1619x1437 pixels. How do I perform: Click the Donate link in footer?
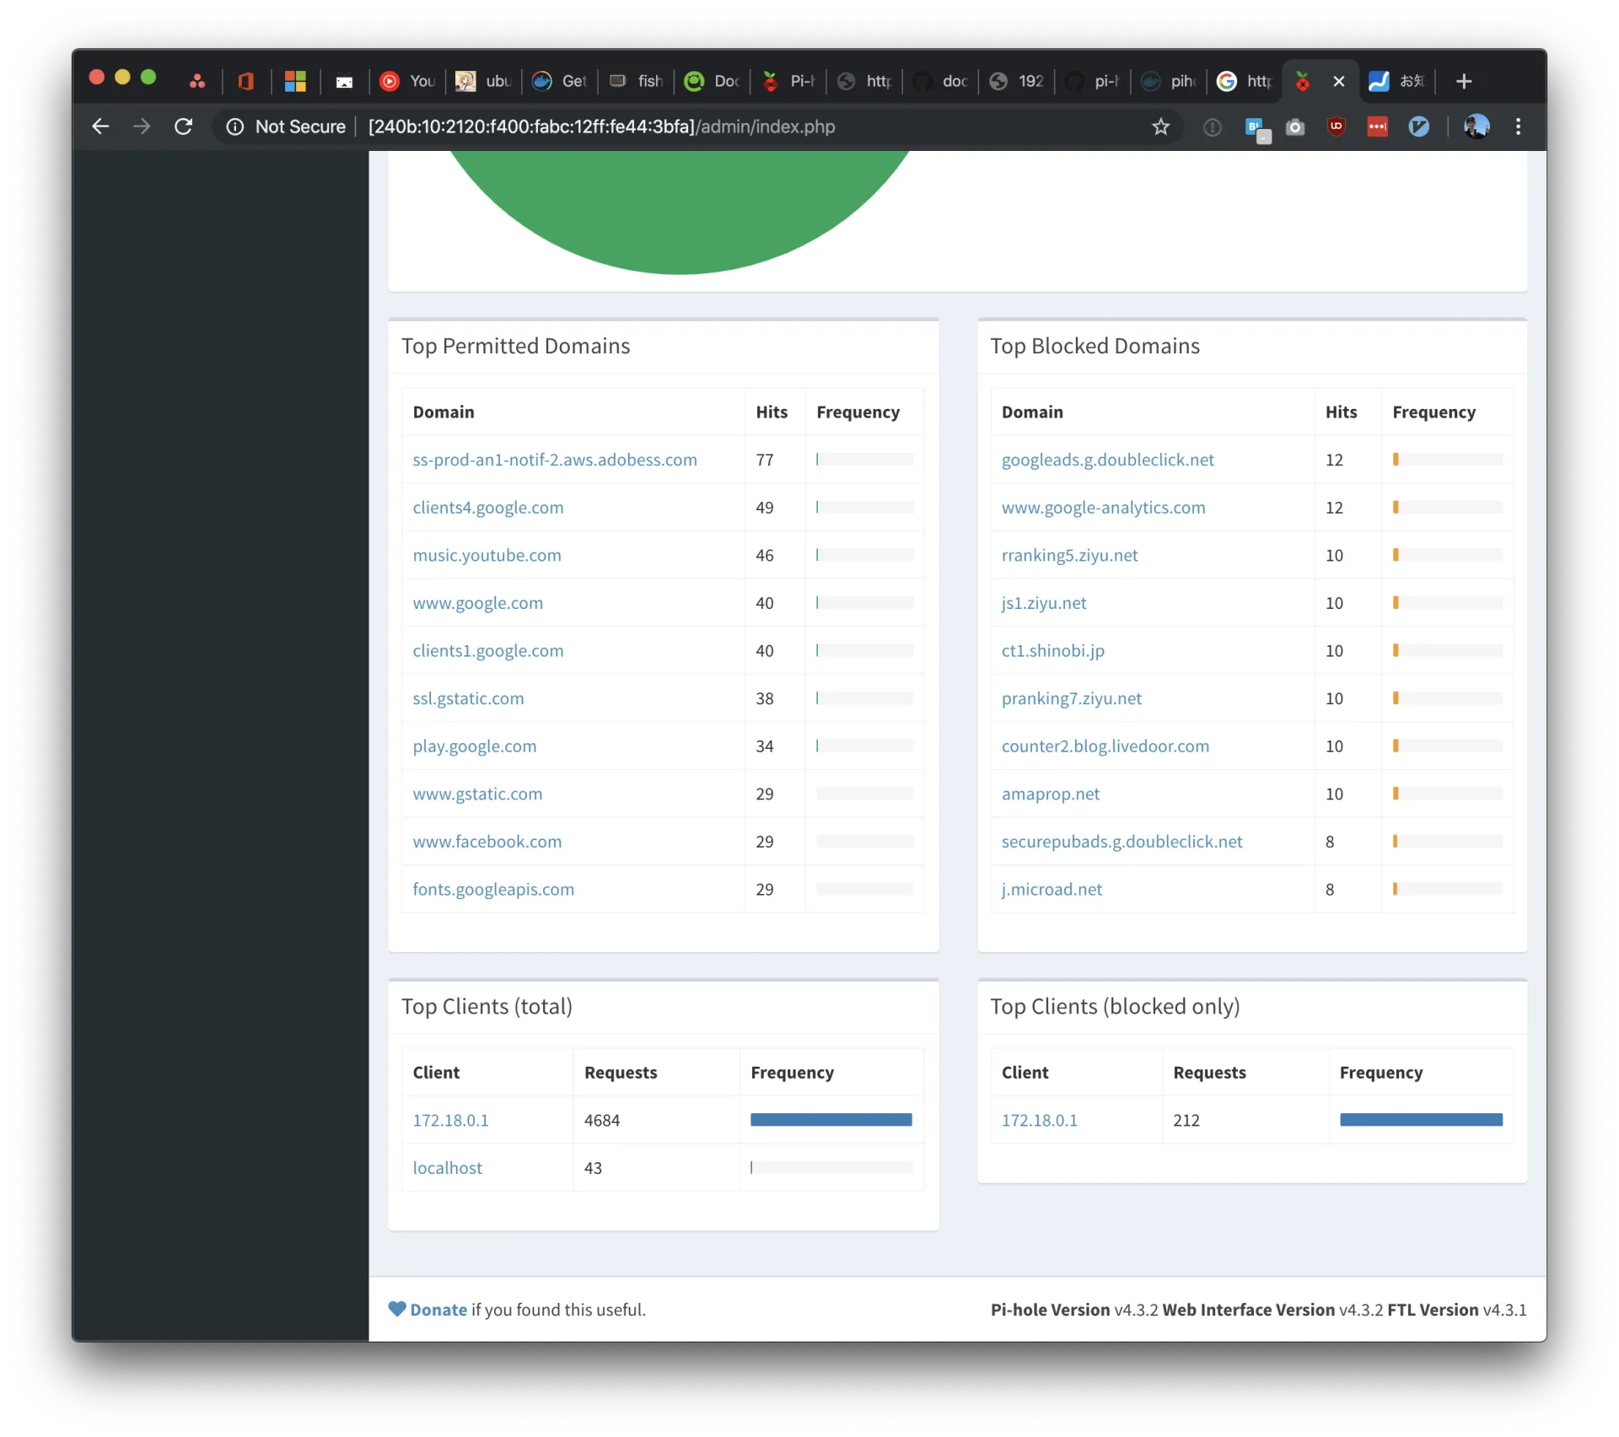[x=438, y=1310]
